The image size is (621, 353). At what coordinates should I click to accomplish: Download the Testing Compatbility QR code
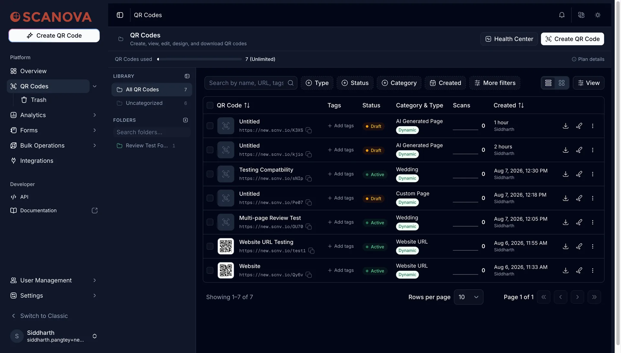[x=566, y=174]
